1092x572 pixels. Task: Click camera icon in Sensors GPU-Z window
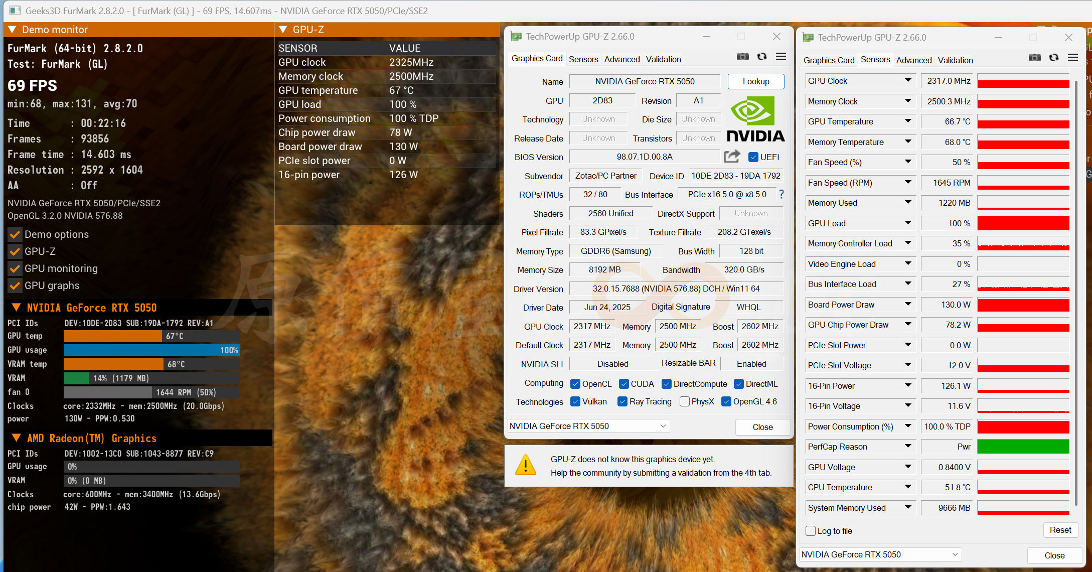pos(1034,58)
